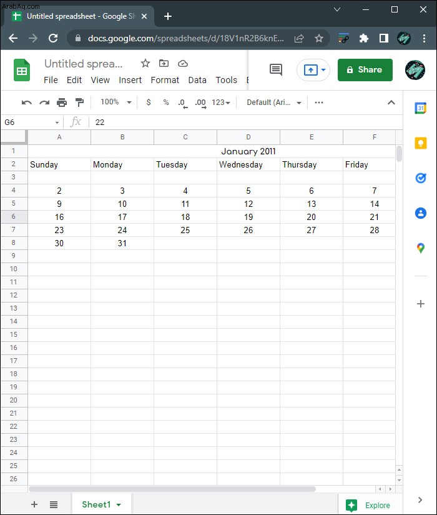Decrease decimal places in toolbar
The width and height of the screenshot is (437, 515).
click(183, 104)
